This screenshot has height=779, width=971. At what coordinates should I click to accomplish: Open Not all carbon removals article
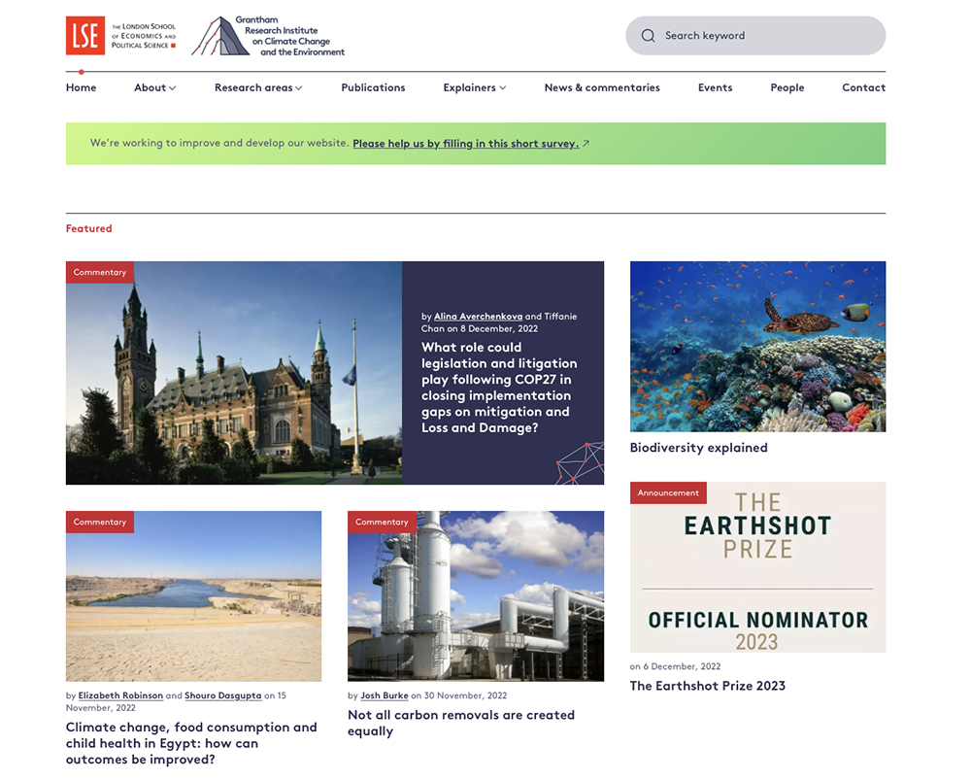(x=460, y=724)
